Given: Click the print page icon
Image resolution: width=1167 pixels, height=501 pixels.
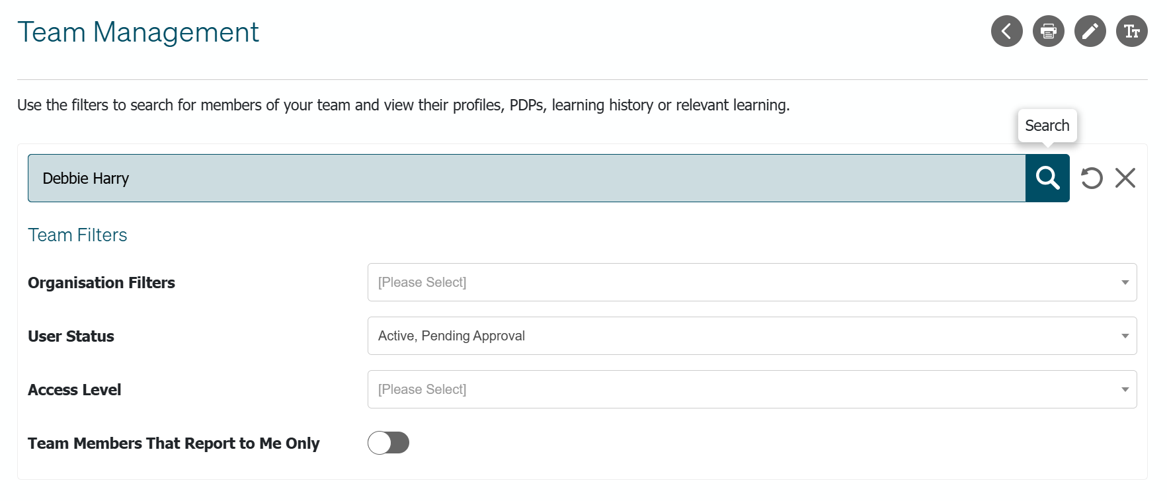Looking at the screenshot, I should tap(1048, 31).
